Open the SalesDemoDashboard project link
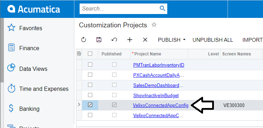This screenshot has width=263, height=128. 158,85
